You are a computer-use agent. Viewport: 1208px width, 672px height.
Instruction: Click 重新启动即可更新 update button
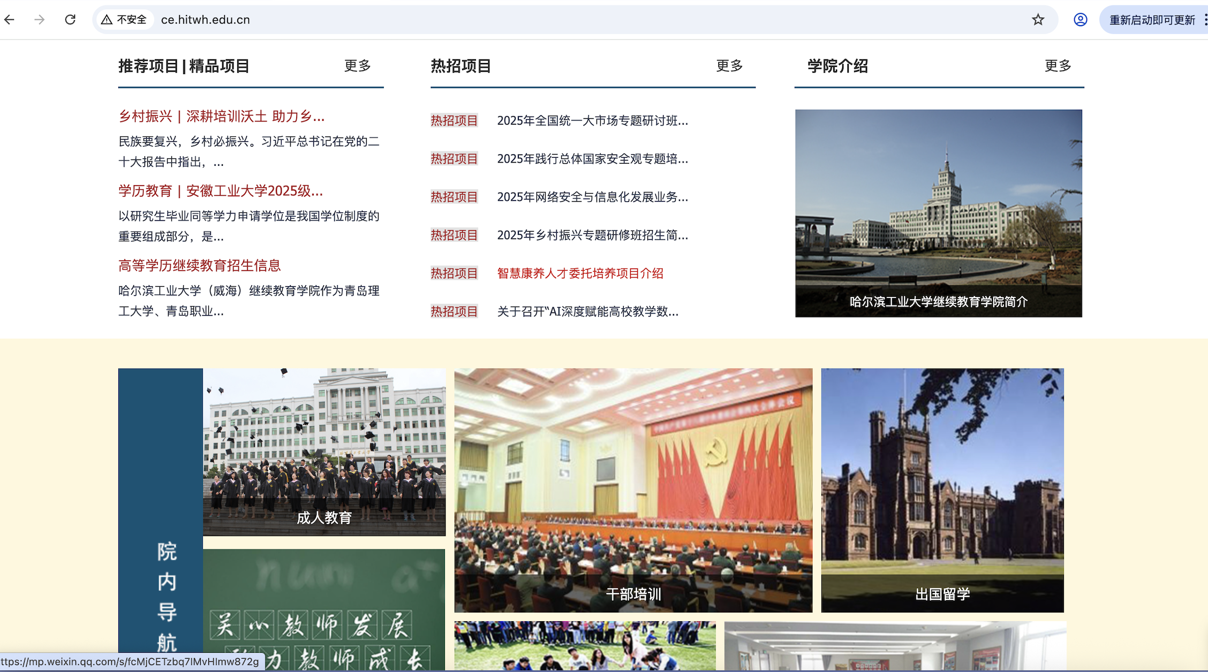pyautogui.click(x=1151, y=20)
